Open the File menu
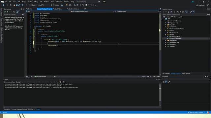 pos(6,2)
